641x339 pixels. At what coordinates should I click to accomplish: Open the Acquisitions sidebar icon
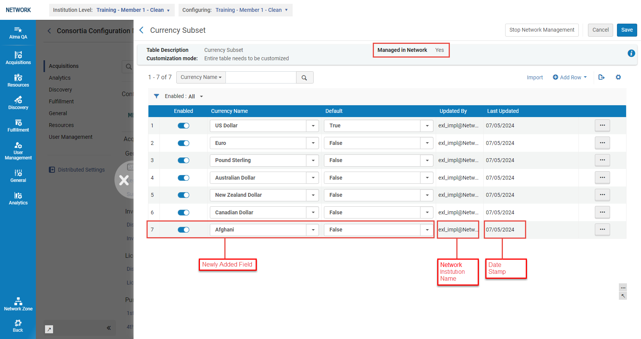[18, 58]
